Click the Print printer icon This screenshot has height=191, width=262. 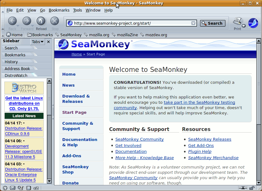pyautogui.click(x=238, y=22)
